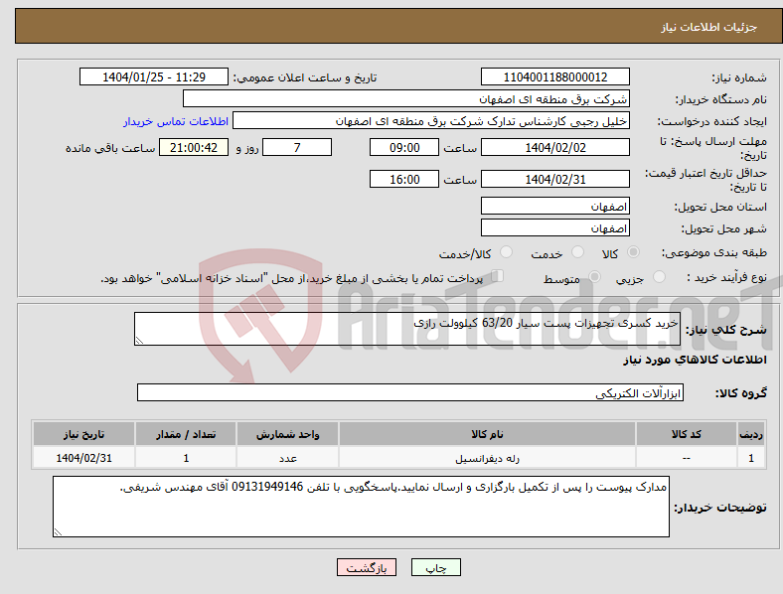783x594 pixels.
Task: Click the delivery province field اصفهان
Action: tap(554, 206)
